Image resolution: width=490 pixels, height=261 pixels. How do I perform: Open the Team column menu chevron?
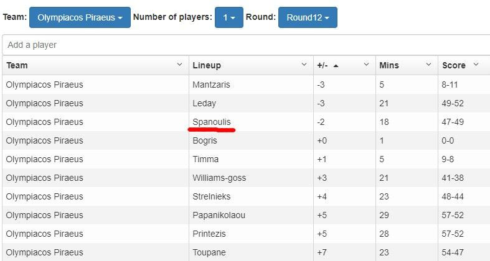[x=179, y=65]
